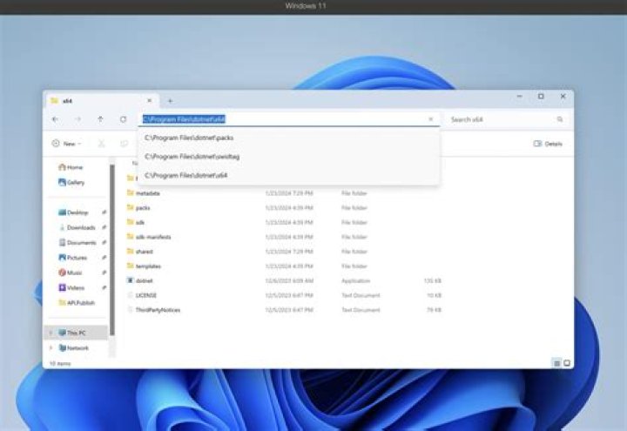This screenshot has height=431, width=627.
Task: Open Videos quick access folder
Action: coord(71,287)
